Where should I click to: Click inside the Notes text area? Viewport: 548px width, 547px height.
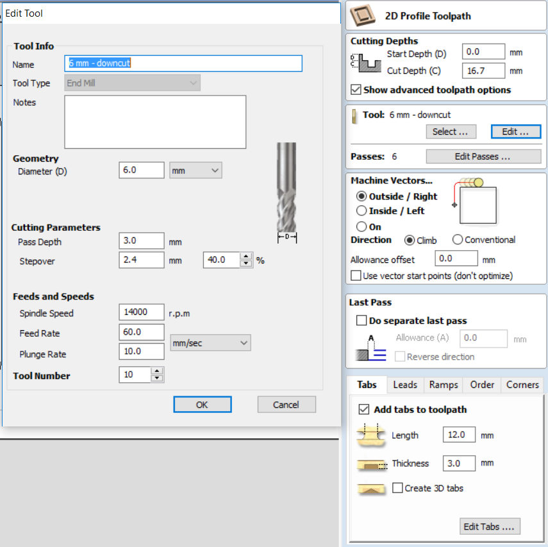pos(155,122)
